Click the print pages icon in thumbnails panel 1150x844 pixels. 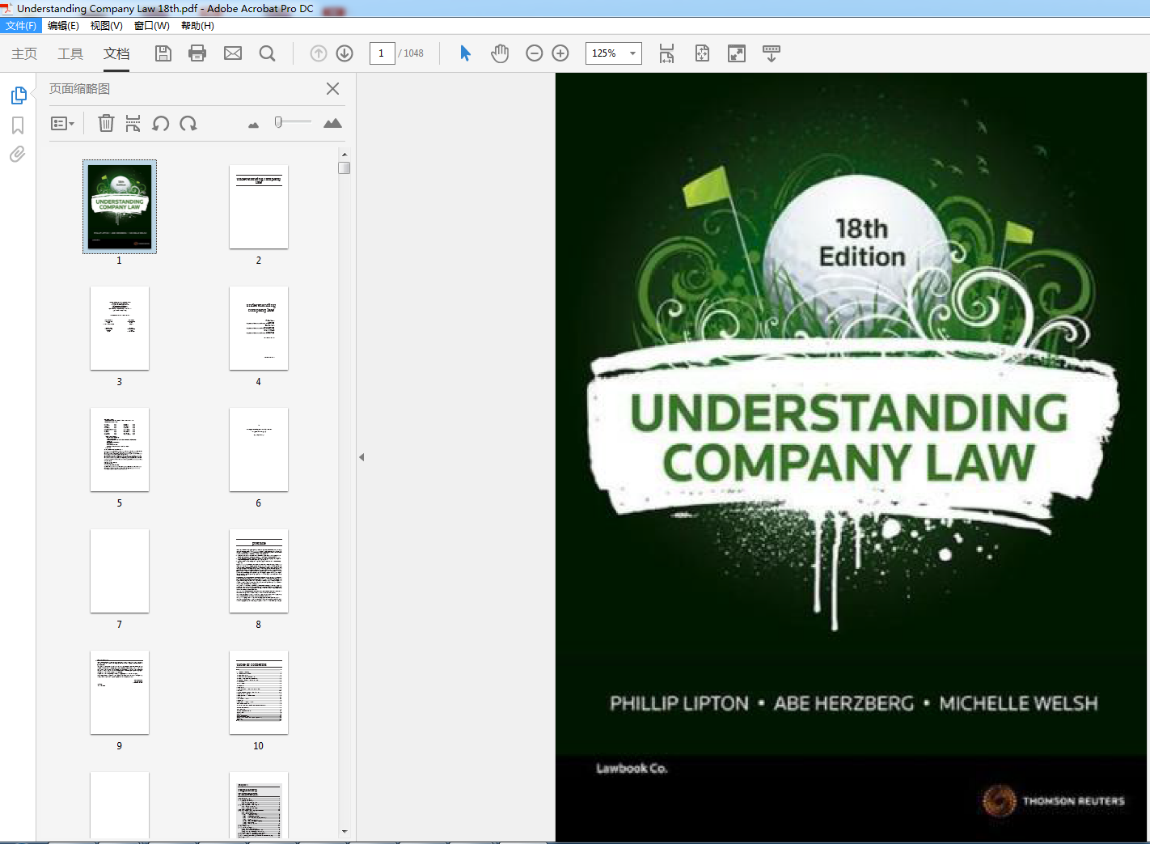pos(133,123)
